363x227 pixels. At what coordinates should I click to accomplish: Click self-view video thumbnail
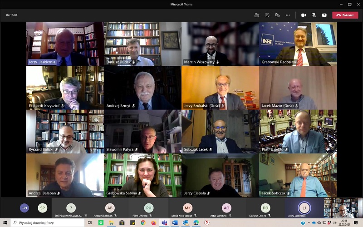(340, 207)
